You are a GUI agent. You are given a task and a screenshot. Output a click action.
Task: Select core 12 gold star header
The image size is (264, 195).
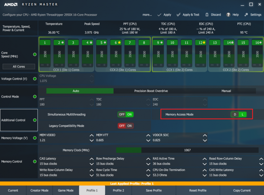(201, 43)
